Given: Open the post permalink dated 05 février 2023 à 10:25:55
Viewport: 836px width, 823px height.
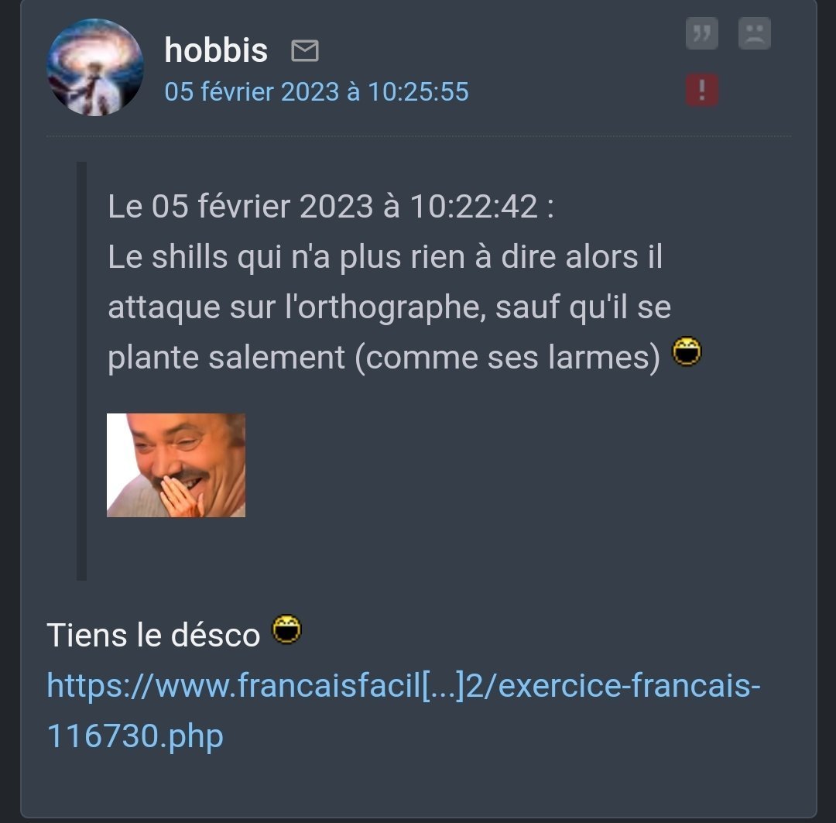Looking at the screenshot, I should click(x=317, y=91).
